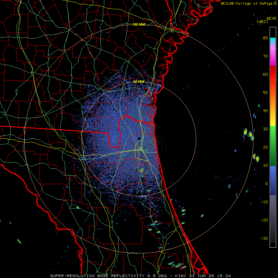Click the -20 value on dBZ scale
The width and height of the screenshot is (278, 278).
(264, 220)
